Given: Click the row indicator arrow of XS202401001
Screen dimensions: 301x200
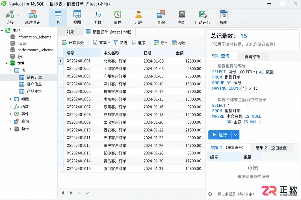Looking at the screenshot, I should (61, 61).
